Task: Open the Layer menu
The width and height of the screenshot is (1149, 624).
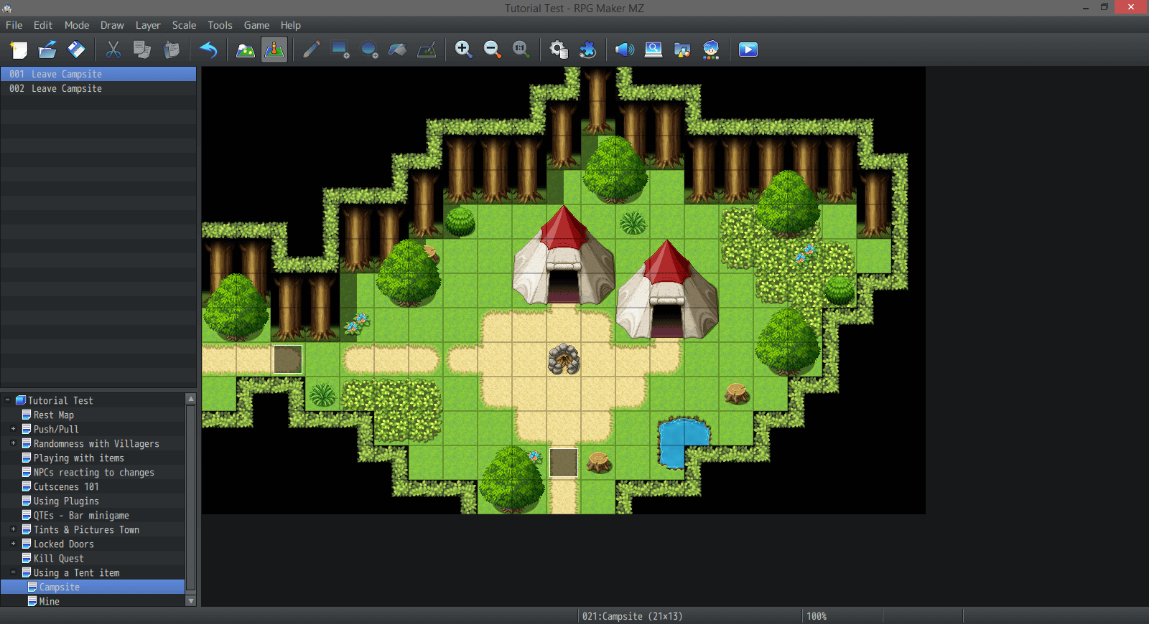Action: (x=148, y=25)
